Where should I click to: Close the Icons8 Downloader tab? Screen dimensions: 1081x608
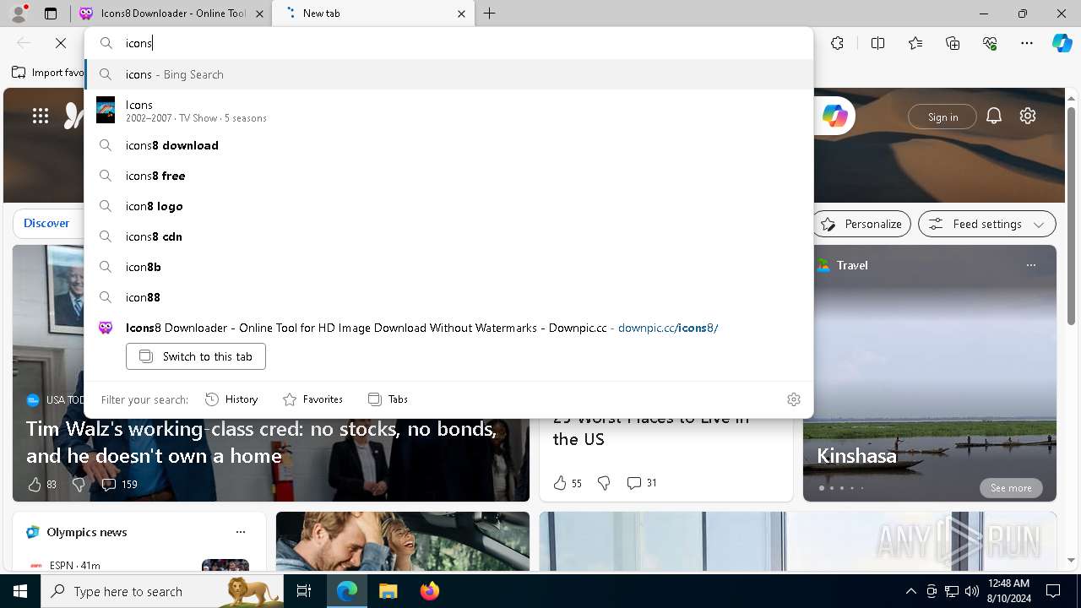tap(259, 14)
